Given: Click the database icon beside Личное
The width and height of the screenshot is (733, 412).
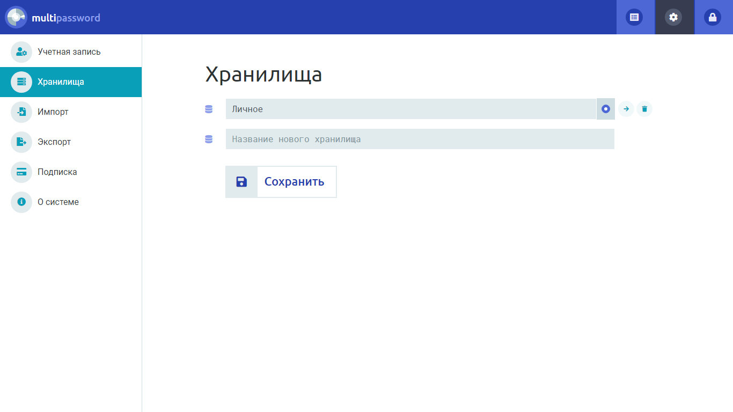Looking at the screenshot, I should [x=209, y=109].
